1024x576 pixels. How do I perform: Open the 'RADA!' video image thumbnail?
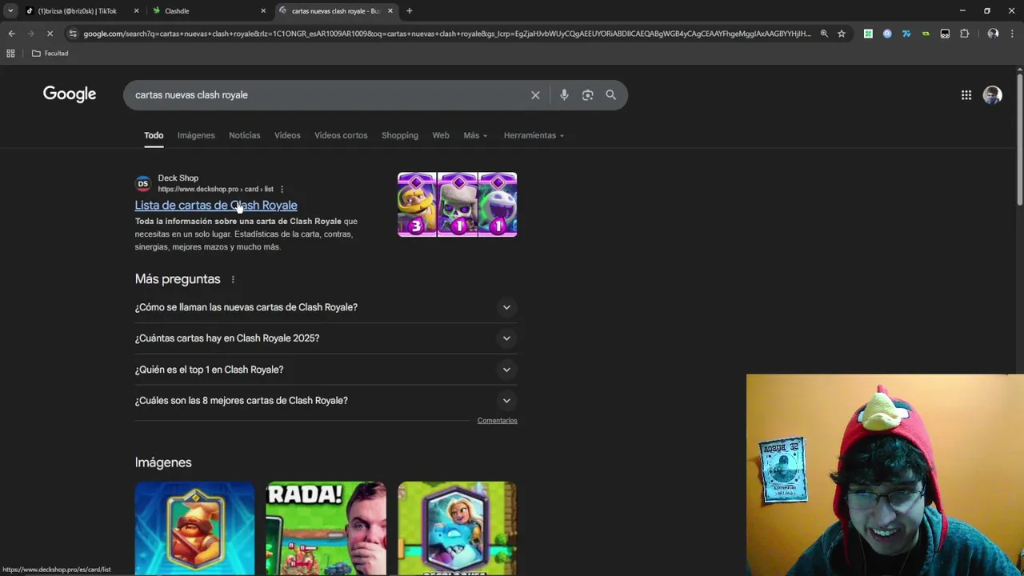tap(326, 528)
